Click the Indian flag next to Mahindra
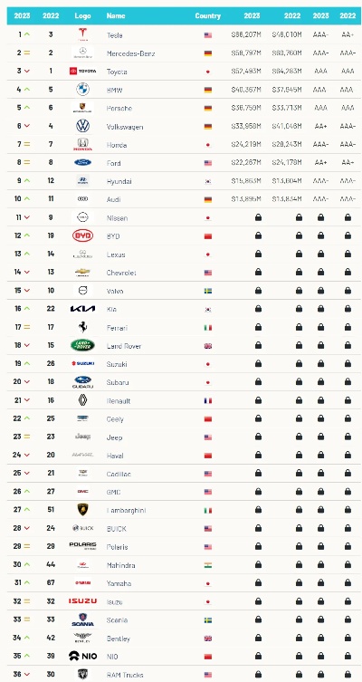Screen dimensions: 362x682 (x=208, y=565)
